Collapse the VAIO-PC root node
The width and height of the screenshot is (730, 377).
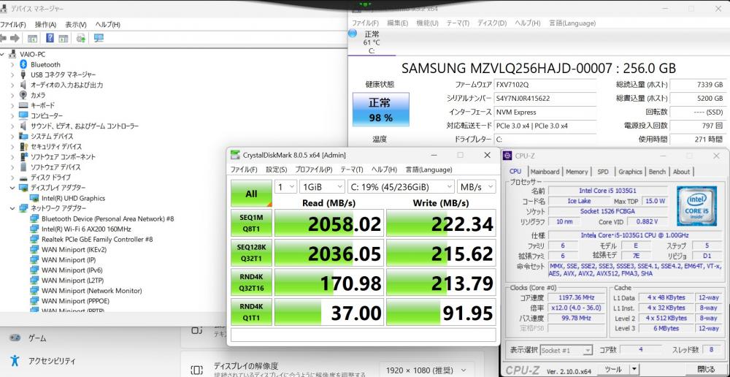pos(2,55)
